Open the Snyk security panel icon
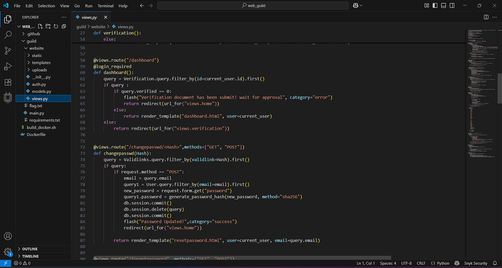 (8, 98)
